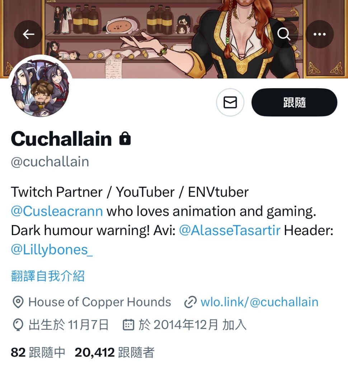Follow Cuchallain with the 跟隨 button

pos(294,102)
